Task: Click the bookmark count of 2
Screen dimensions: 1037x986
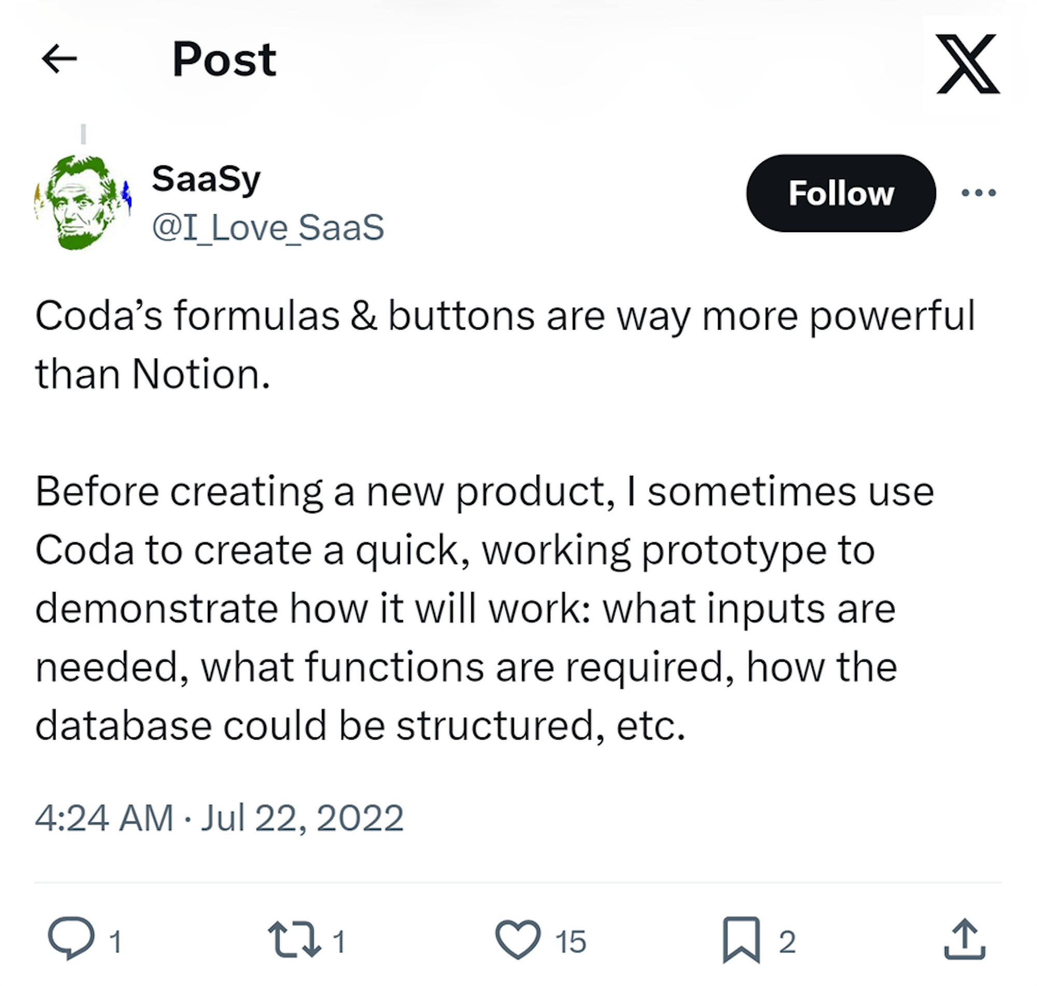Action: [787, 941]
